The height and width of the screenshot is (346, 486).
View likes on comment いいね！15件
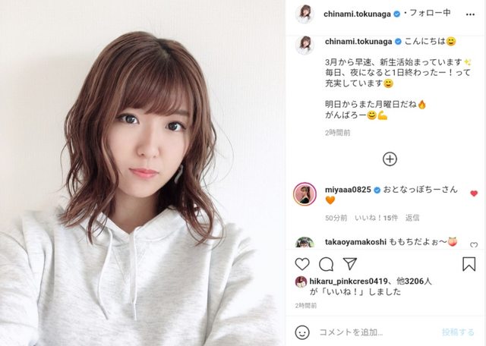pyautogui.click(x=376, y=218)
